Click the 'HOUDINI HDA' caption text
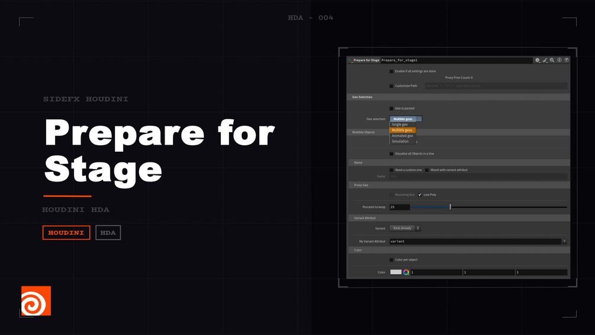The width and height of the screenshot is (595, 335). pos(76,210)
